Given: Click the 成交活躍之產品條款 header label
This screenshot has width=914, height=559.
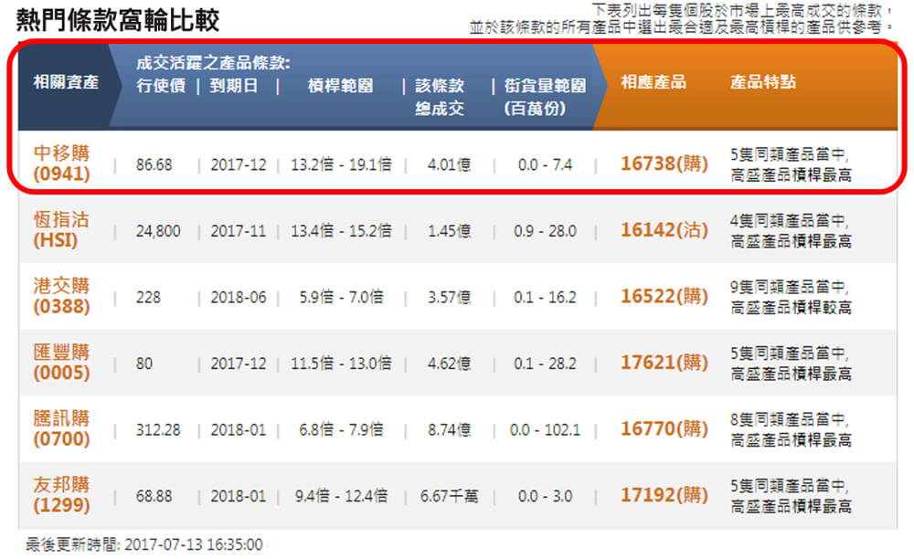Looking at the screenshot, I should (x=213, y=63).
